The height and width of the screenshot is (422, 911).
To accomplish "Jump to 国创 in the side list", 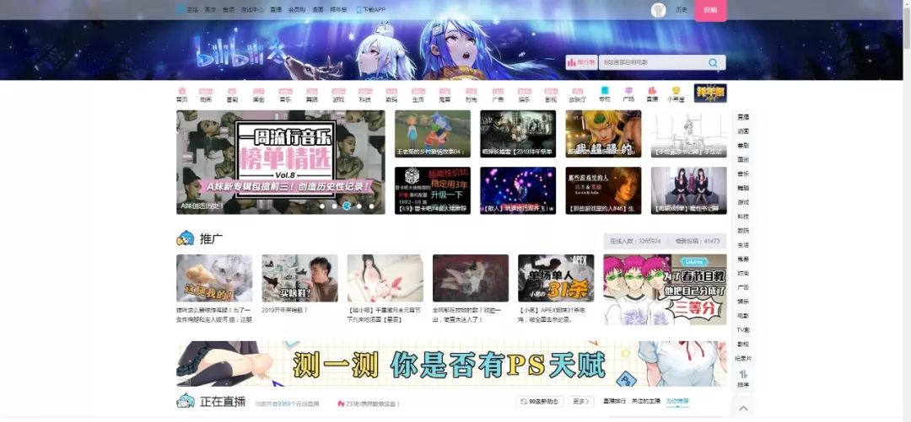I will (x=743, y=160).
